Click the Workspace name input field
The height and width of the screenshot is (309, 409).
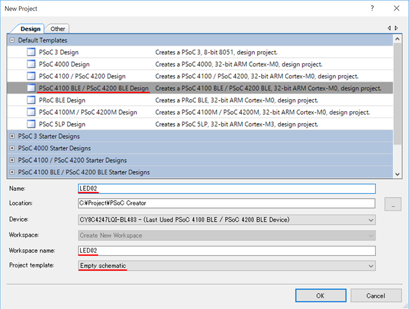[226, 251]
